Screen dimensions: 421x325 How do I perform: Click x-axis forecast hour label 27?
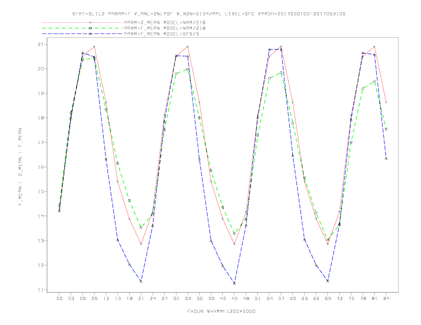[x=164, y=298]
